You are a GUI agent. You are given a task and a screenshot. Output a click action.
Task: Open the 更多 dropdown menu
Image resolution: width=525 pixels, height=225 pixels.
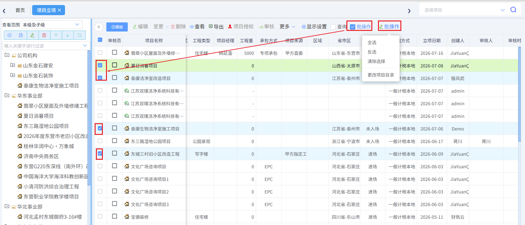(x=287, y=27)
